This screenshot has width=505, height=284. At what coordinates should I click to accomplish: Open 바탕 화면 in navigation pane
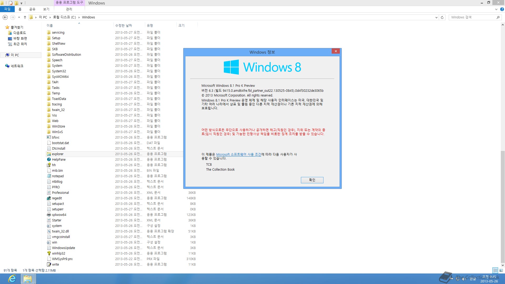point(20,38)
